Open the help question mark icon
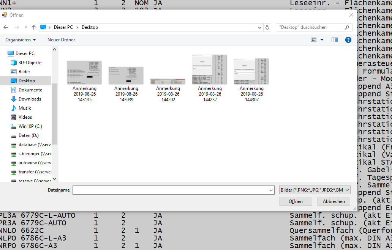This screenshot has height=250, width=392. pyautogui.click(x=348, y=40)
